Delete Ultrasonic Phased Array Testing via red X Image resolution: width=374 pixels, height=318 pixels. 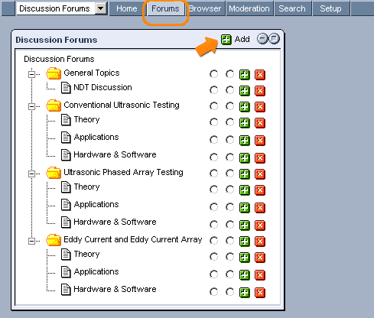pyautogui.click(x=260, y=174)
